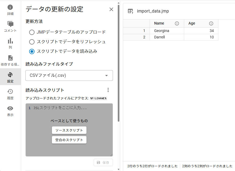Open the 詳細 info panel icon
The width and height of the screenshot is (235, 171).
click(10, 7)
